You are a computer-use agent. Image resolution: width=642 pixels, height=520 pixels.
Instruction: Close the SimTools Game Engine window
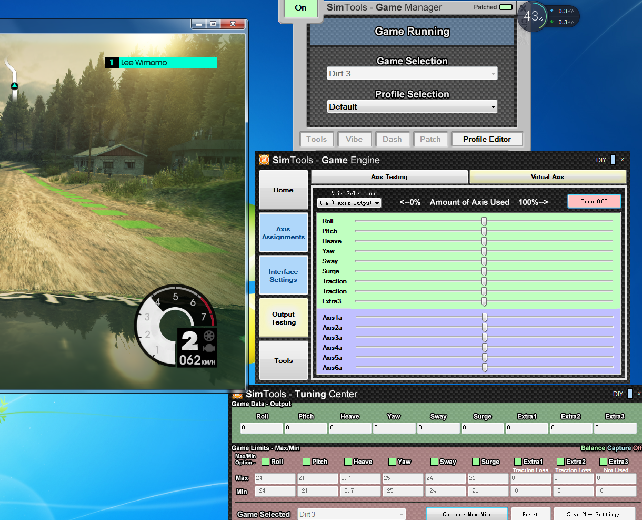(x=623, y=160)
